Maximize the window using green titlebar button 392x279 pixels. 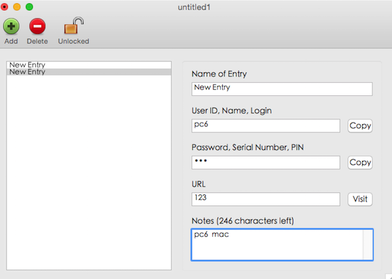click(x=29, y=7)
